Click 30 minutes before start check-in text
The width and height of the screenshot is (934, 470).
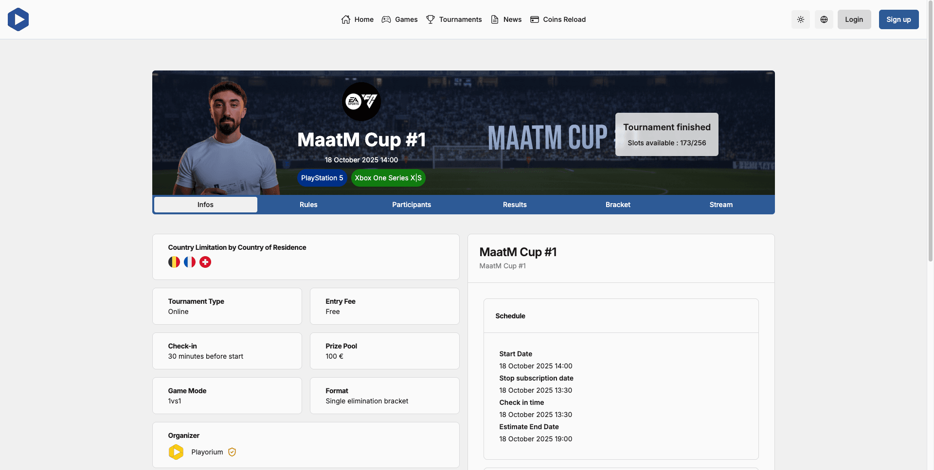206,356
